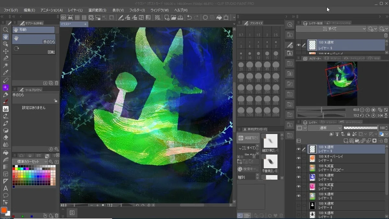Switch to the ナビゲーター tab

pyautogui.click(x=312, y=58)
